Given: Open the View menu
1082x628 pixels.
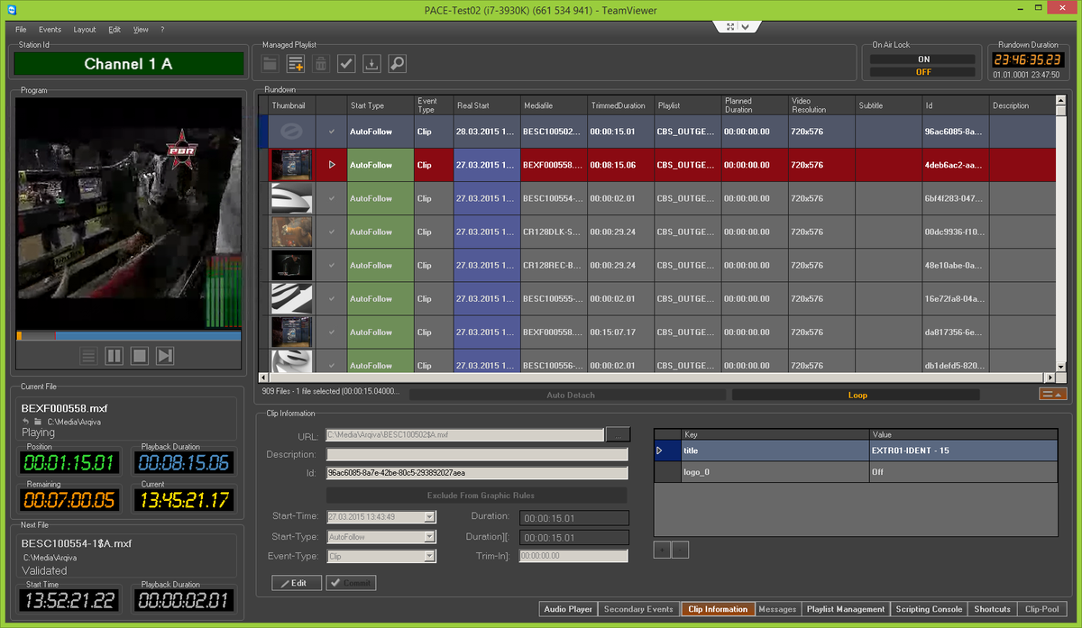Looking at the screenshot, I should coord(141,30).
